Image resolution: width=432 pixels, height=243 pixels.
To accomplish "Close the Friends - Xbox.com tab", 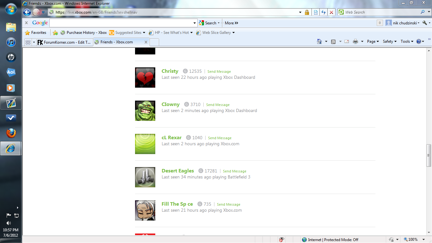I will (146, 42).
